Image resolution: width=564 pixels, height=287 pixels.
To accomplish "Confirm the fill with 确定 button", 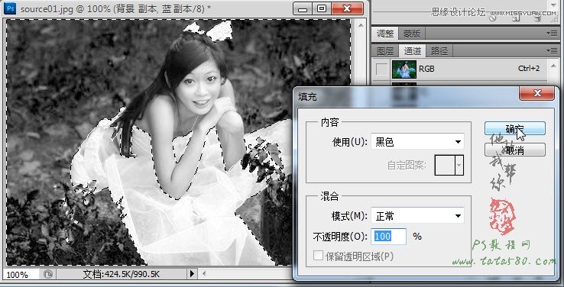I will point(515,128).
